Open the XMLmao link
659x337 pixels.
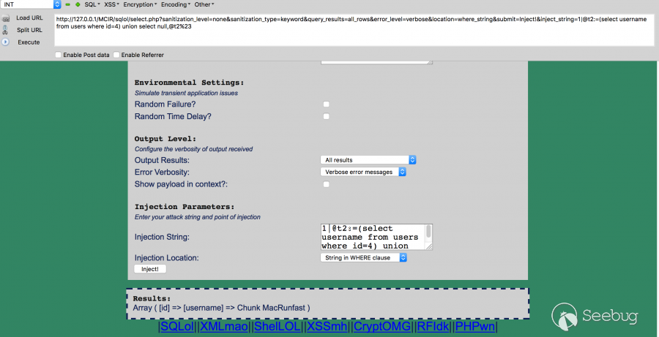223,326
